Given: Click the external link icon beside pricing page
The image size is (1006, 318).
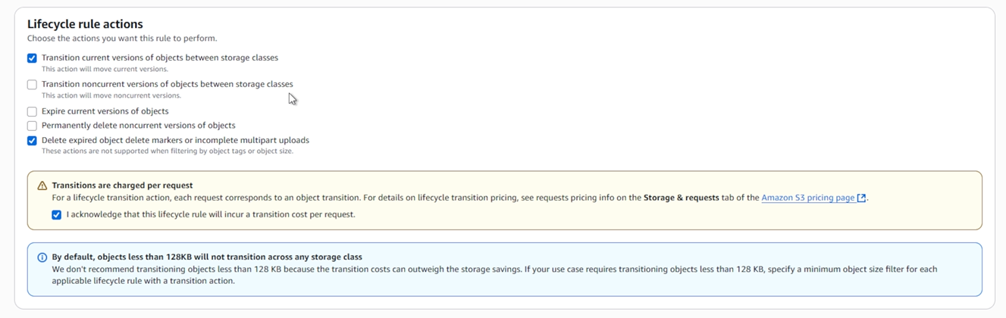Looking at the screenshot, I should click(861, 198).
